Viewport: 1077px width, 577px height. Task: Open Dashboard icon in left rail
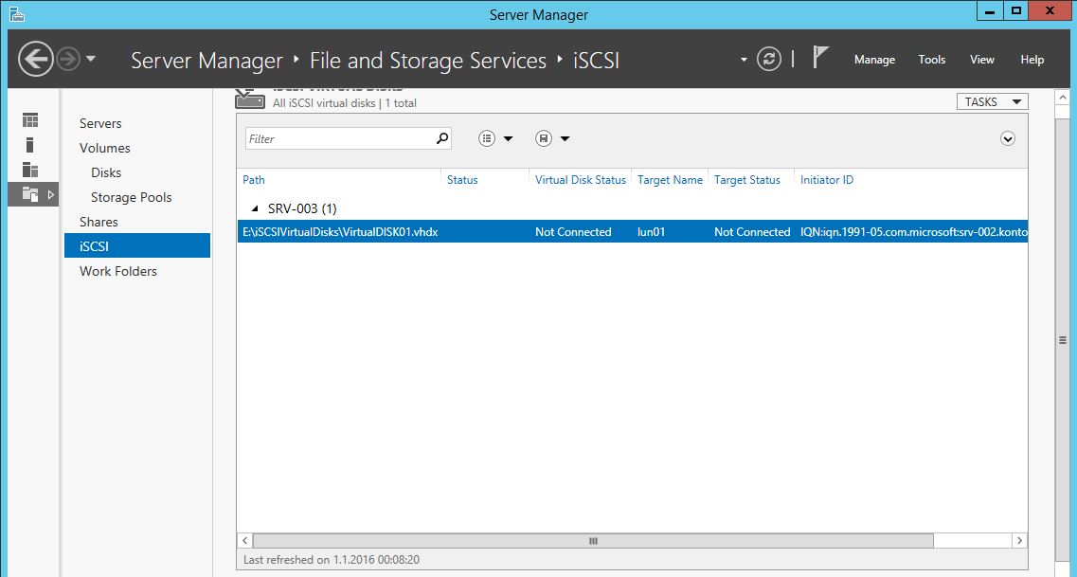(30, 120)
